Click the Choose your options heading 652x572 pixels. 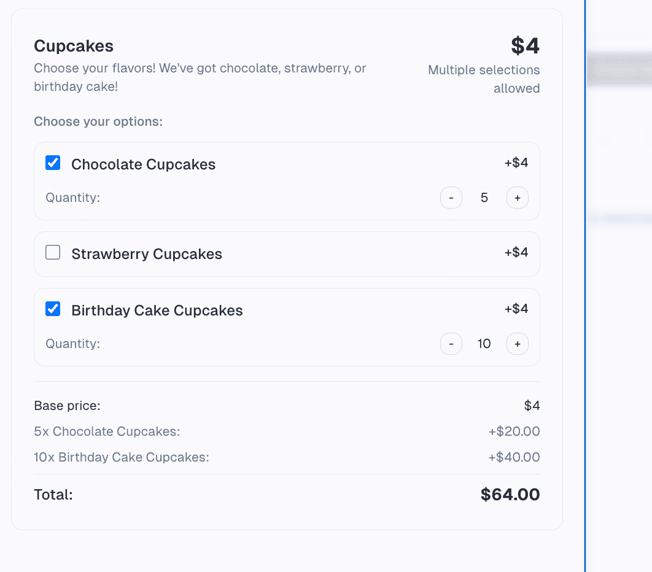(x=98, y=121)
